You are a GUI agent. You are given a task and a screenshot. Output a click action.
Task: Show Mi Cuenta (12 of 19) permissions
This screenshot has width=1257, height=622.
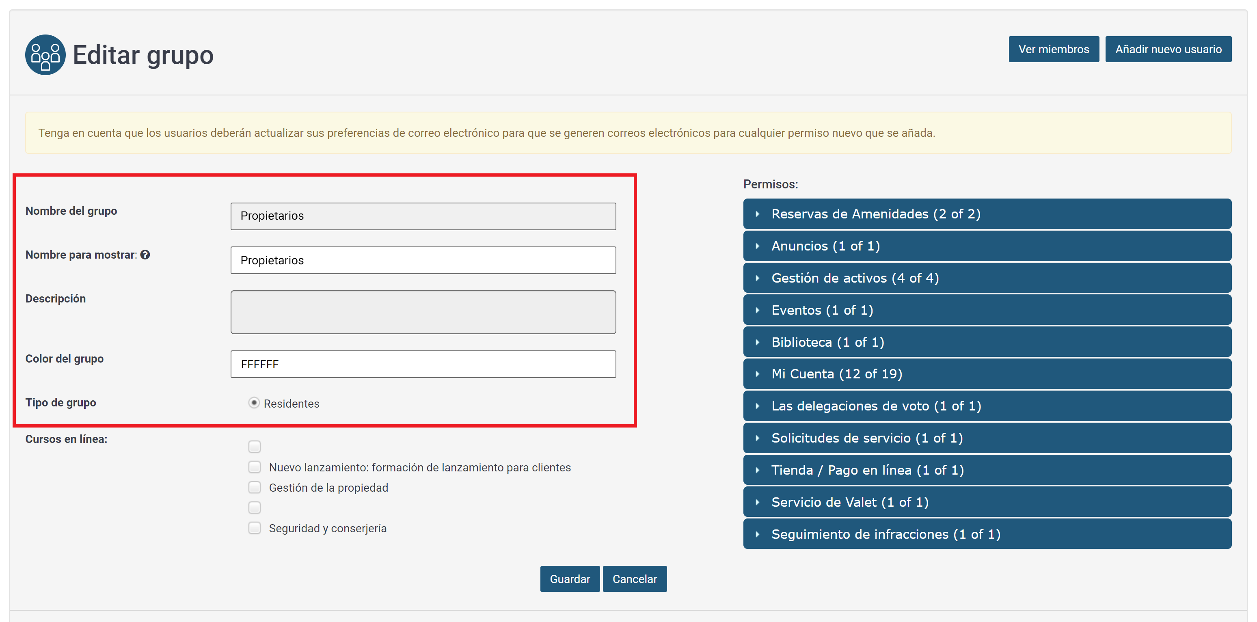pos(987,374)
